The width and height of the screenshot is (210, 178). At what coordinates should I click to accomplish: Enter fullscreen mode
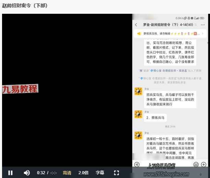[x=116, y=173]
